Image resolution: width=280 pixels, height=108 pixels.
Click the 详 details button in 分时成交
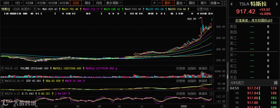click(276, 83)
